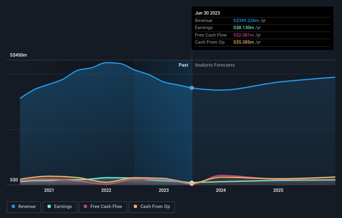Click the 2023 x-axis label
The image size is (342, 218).
[x=164, y=190]
